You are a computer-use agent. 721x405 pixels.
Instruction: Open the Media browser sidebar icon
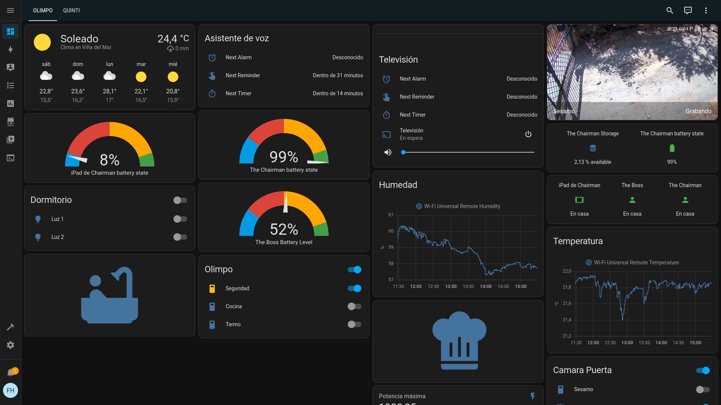point(11,139)
